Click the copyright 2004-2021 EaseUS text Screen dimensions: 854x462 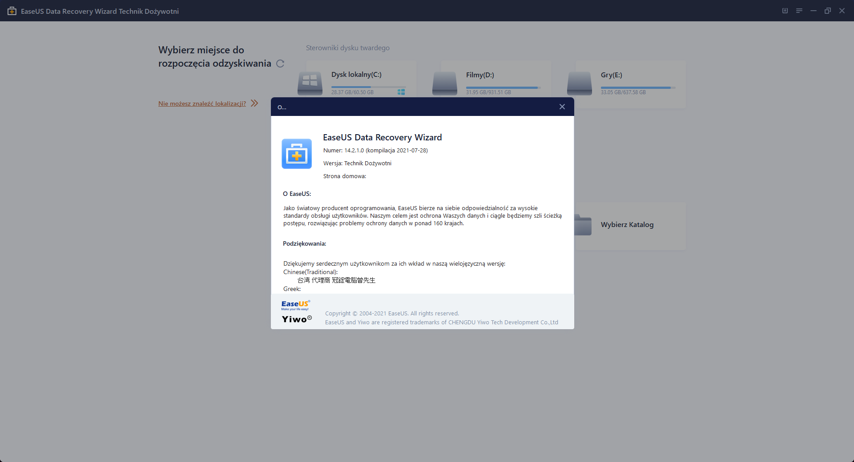tap(392, 314)
